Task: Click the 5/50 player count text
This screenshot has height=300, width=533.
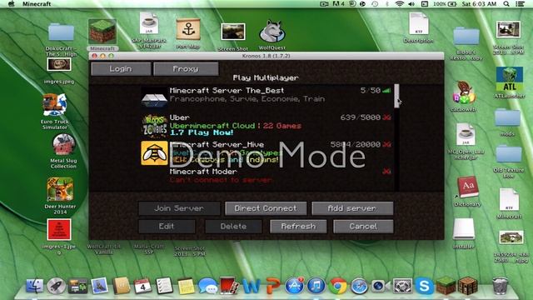Action: coord(370,91)
